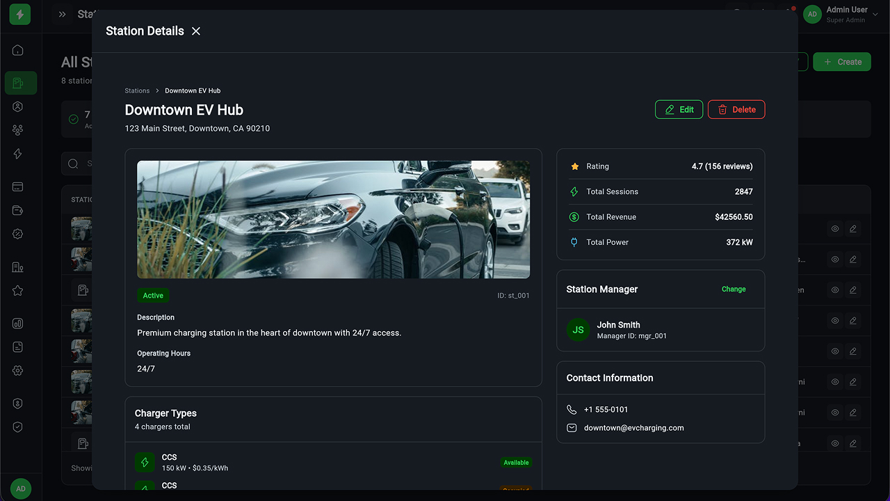Click the eye icon in the last station row

pos(835,443)
